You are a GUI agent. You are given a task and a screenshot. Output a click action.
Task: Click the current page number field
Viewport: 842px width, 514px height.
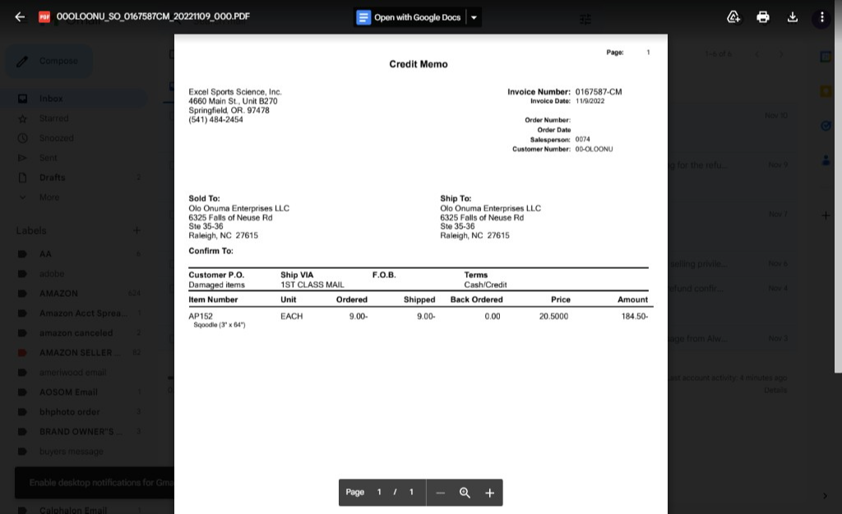click(x=379, y=492)
